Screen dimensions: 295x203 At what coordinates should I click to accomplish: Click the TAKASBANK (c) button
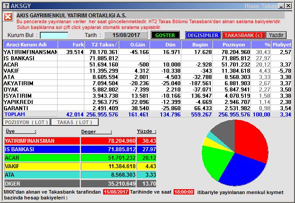point(243,35)
